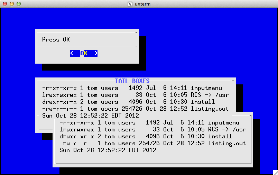278x175 pixels.
Task: Click the X11 icon in the title bar
Action: coord(130,4)
